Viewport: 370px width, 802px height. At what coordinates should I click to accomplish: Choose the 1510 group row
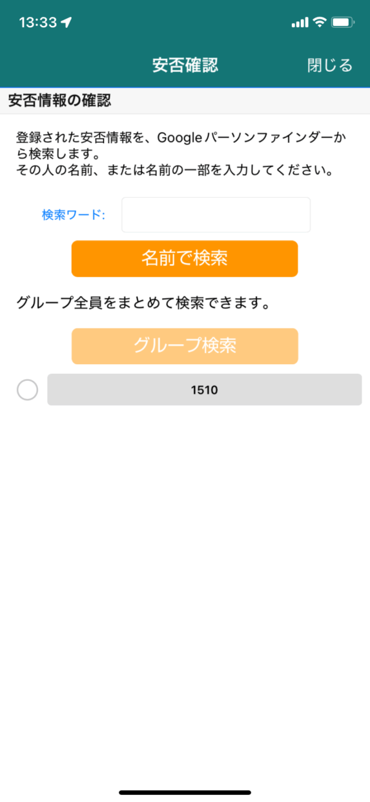click(x=204, y=390)
